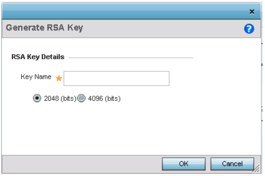Click the blue question mark icon
Image resolution: width=265 pixels, height=176 pixels.
click(x=249, y=29)
